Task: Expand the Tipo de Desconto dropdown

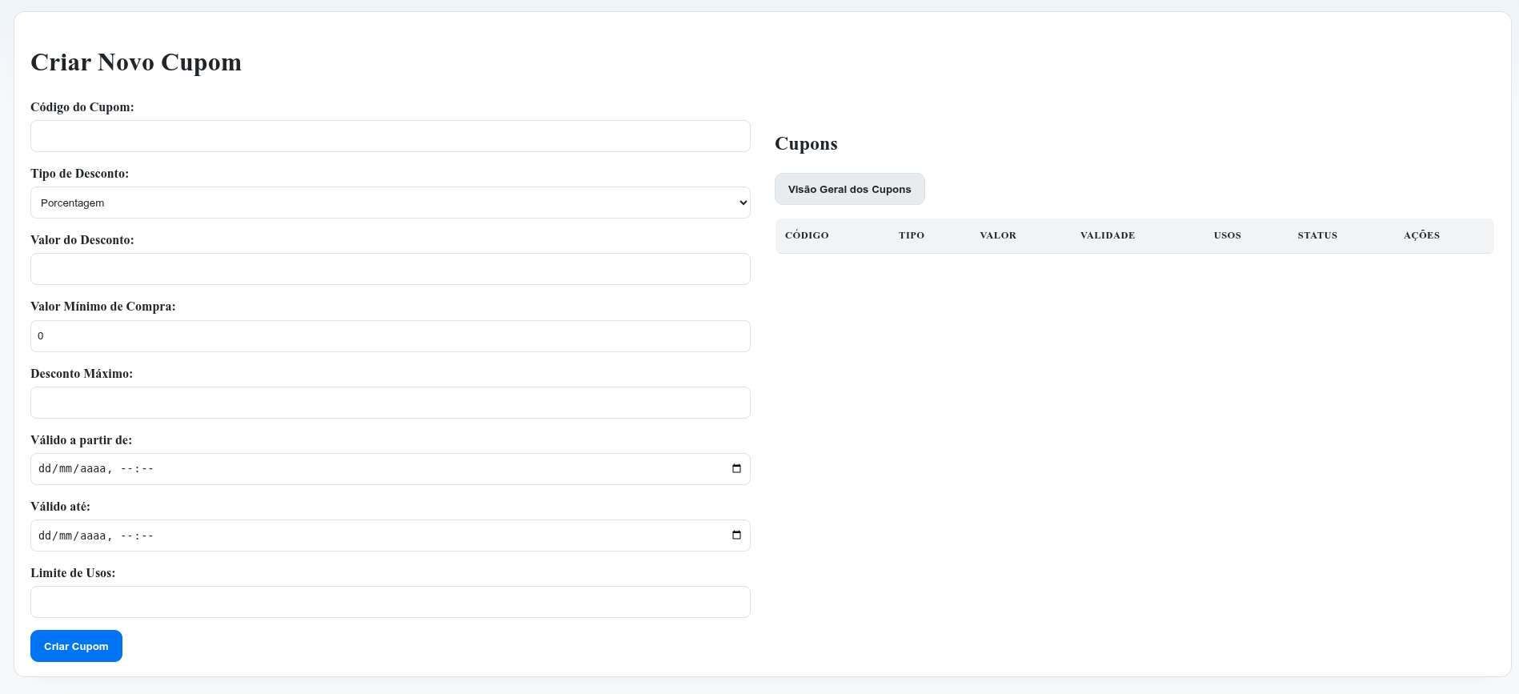Action: click(390, 203)
